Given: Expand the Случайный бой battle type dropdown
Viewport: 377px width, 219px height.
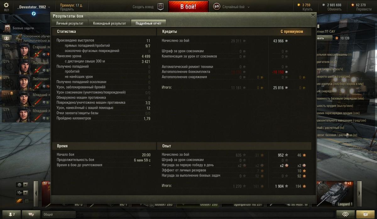Looking at the screenshot, I should point(249,7).
